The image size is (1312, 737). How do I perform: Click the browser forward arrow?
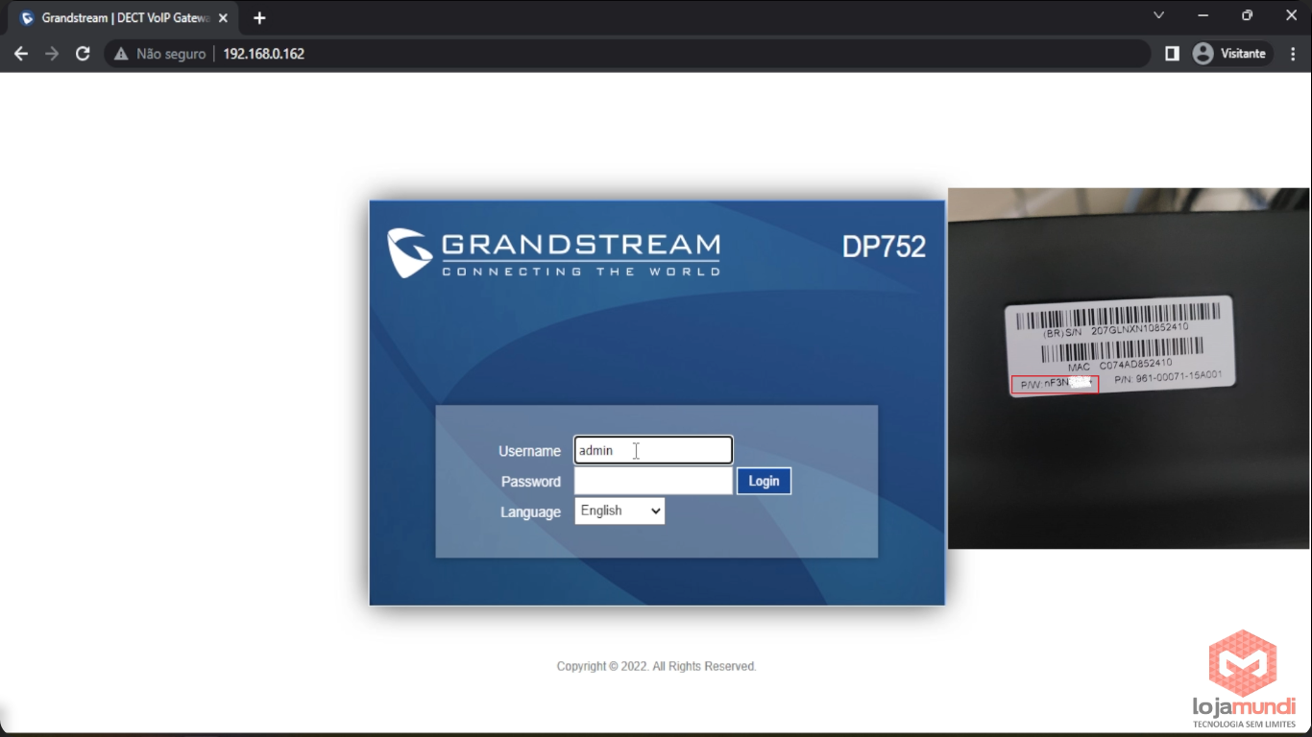point(52,54)
